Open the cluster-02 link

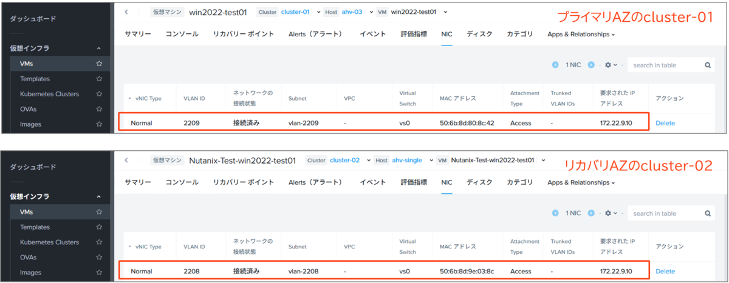tap(344, 161)
